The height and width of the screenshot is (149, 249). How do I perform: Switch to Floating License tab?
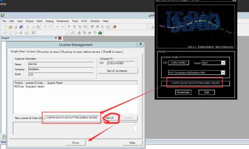tap(48, 52)
